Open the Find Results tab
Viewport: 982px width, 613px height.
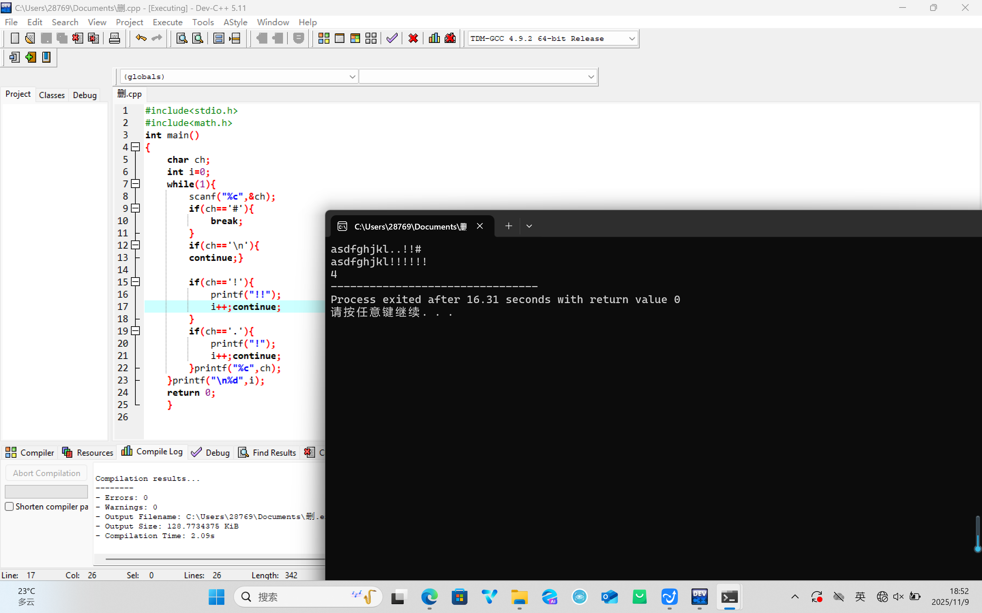tap(268, 453)
